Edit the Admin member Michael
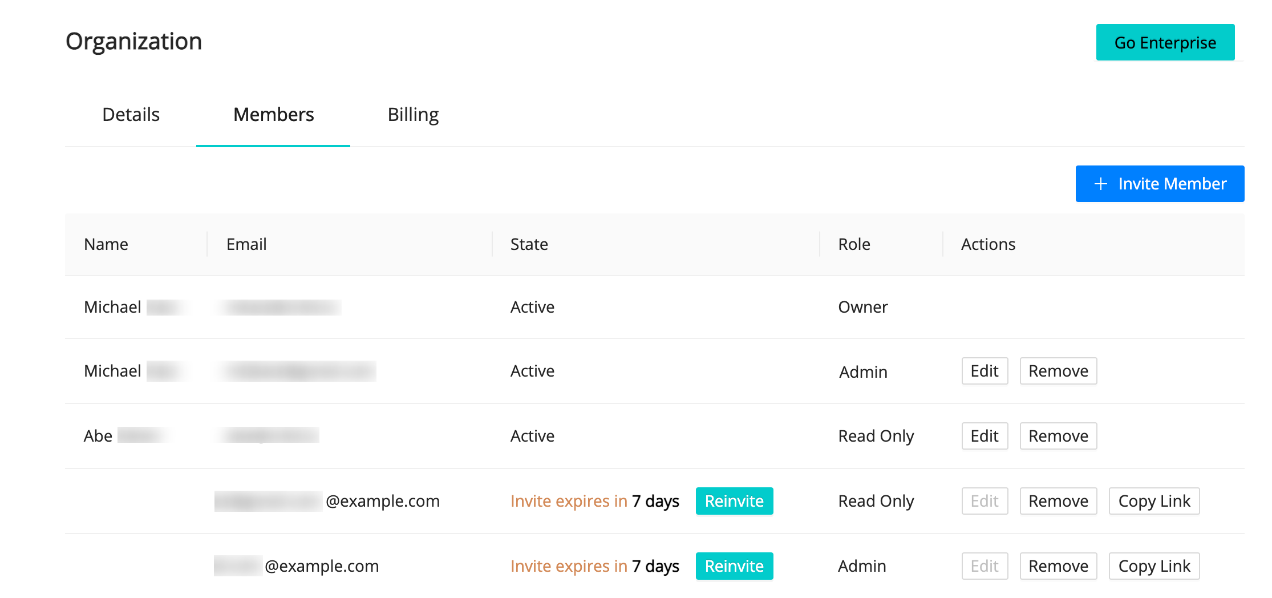 pyautogui.click(x=985, y=370)
